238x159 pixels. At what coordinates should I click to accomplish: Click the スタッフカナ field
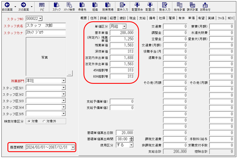(x=46, y=32)
